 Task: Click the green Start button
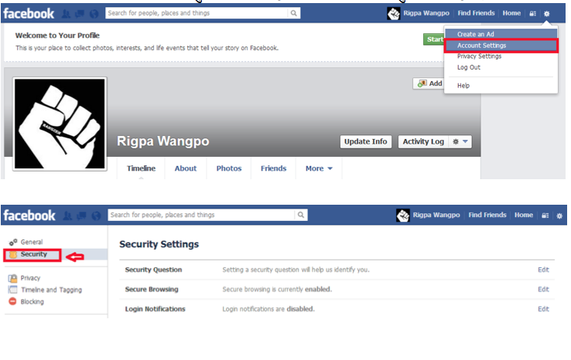(x=434, y=39)
